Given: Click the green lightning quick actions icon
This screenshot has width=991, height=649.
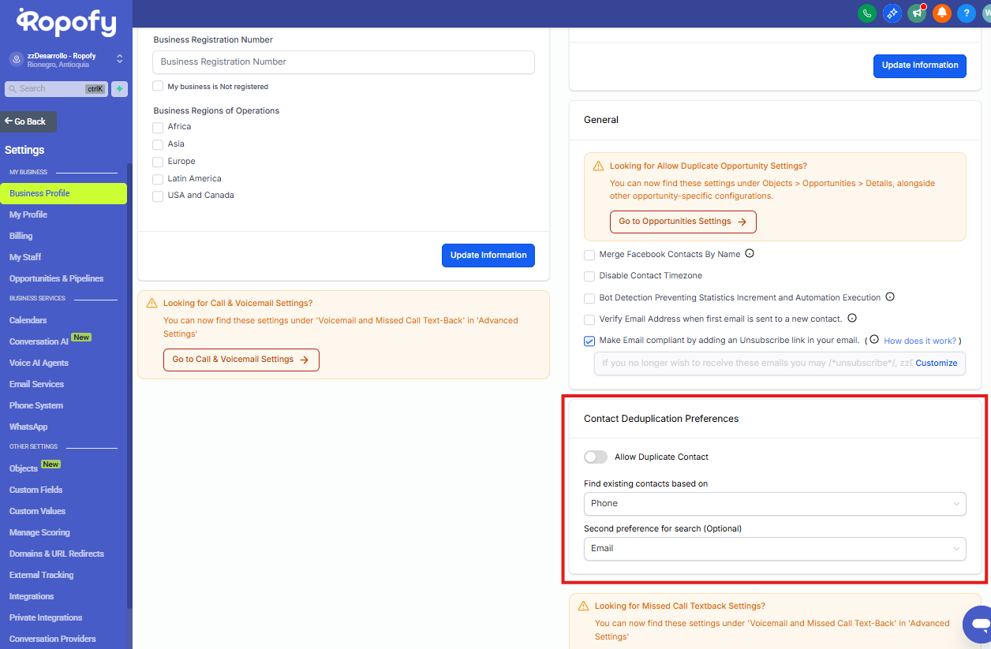Looking at the screenshot, I should point(119,89).
